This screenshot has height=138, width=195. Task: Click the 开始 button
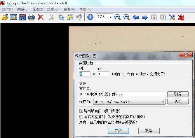(x=118, y=131)
